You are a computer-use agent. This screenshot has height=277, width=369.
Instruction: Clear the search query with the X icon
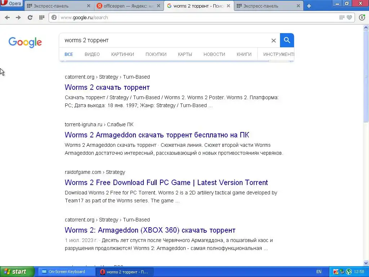[274, 40]
